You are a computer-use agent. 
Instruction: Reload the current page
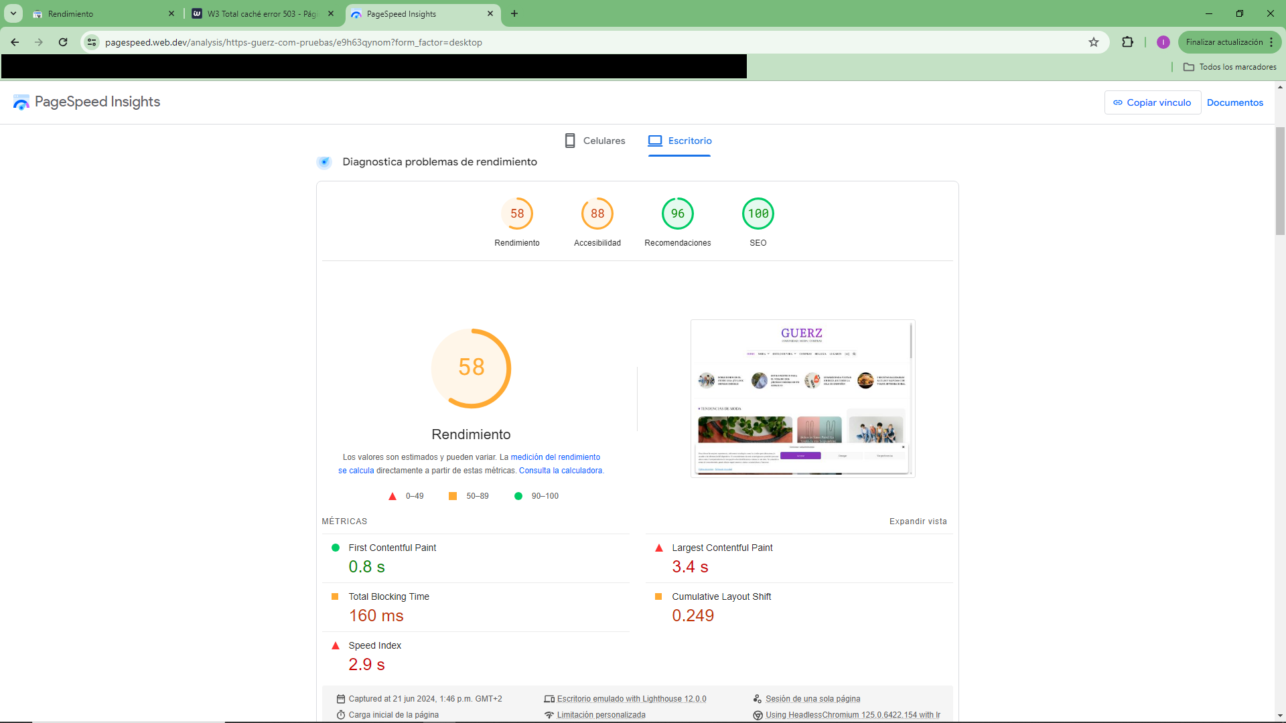point(63,42)
